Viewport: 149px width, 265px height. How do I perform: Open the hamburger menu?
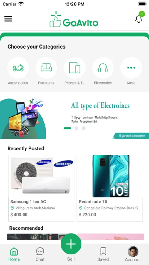tap(8, 19)
